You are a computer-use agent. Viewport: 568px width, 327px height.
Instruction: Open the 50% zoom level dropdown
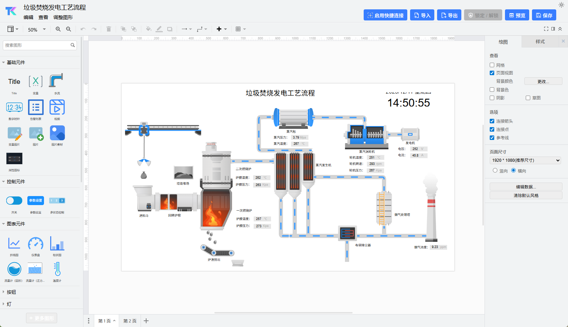37,29
